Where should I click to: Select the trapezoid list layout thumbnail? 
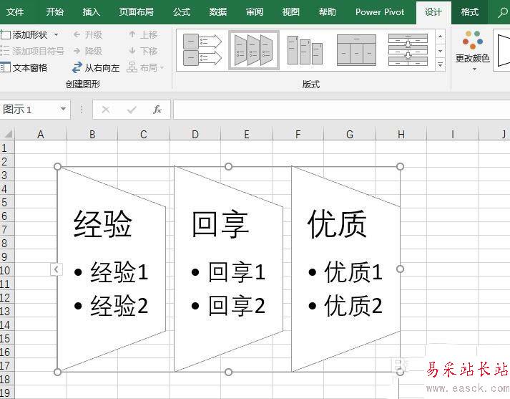(x=254, y=50)
